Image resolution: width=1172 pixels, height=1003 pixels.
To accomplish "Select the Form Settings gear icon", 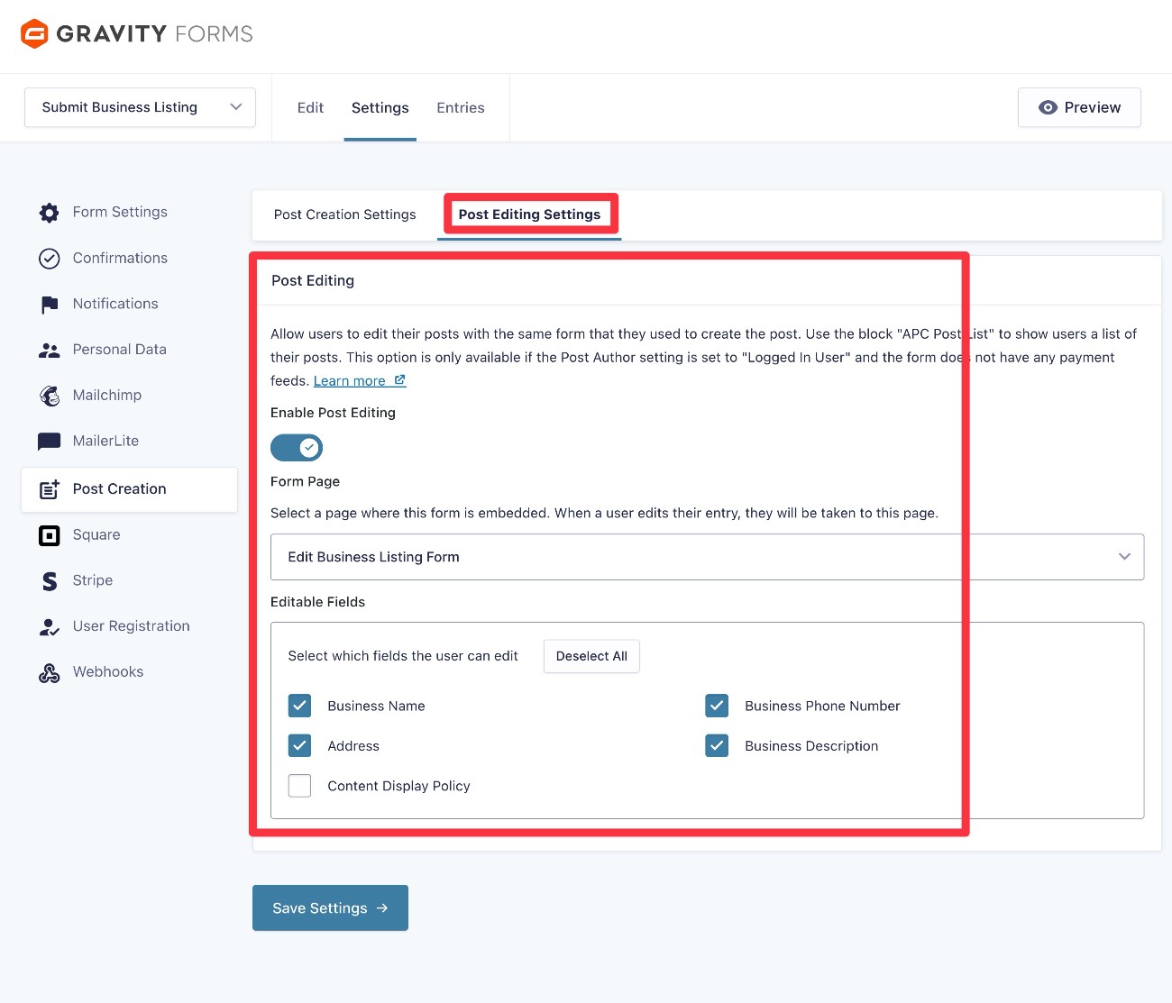I will click(49, 212).
